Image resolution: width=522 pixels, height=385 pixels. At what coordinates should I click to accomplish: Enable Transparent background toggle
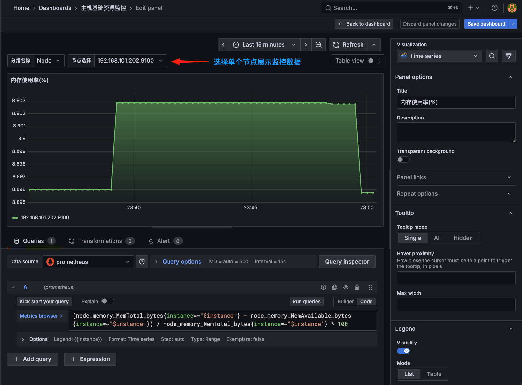pyautogui.click(x=403, y=159)
